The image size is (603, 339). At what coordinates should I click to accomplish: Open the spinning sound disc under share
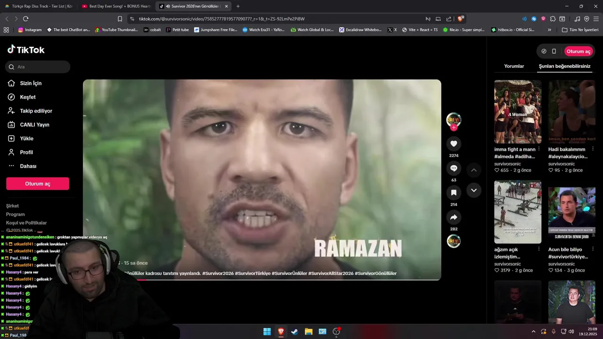[454, 241]
